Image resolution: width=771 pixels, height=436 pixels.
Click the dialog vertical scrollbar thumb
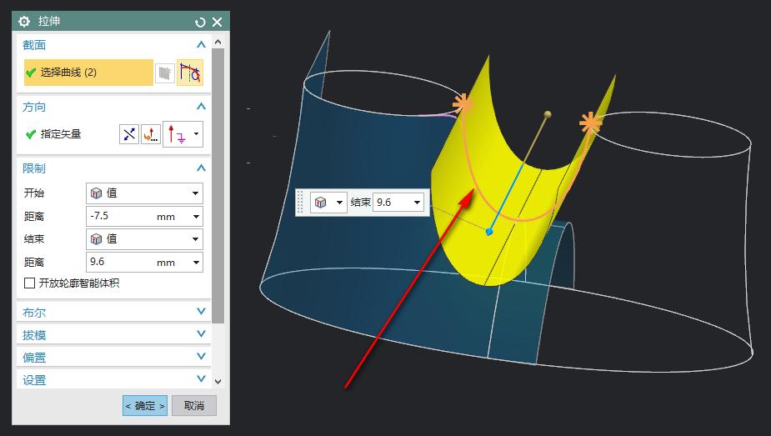pyautogui.click(x=218, y=185)
